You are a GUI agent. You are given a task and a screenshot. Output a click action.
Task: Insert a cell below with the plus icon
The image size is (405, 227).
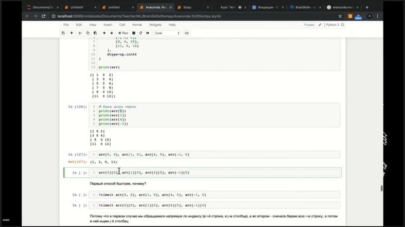pos(72,33)
